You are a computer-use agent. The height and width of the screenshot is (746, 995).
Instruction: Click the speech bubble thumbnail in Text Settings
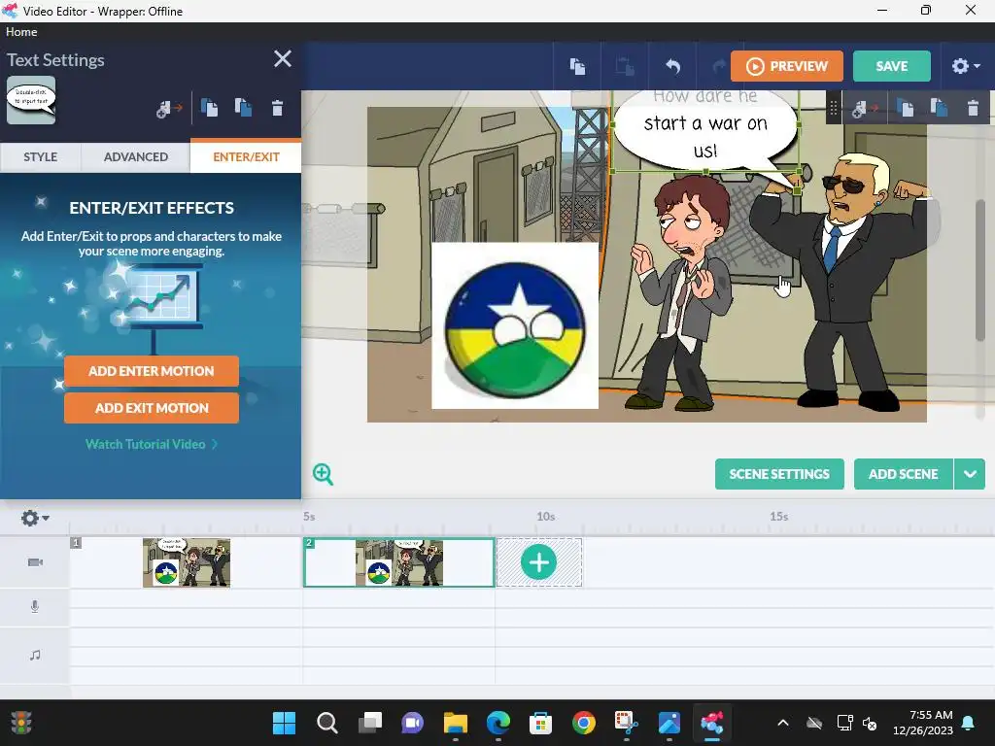click(31, 100)
